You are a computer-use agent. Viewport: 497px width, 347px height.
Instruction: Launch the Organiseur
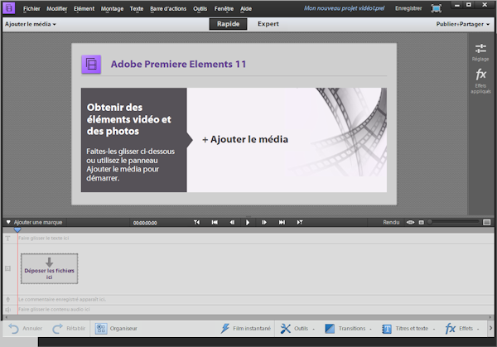point(116,329)
